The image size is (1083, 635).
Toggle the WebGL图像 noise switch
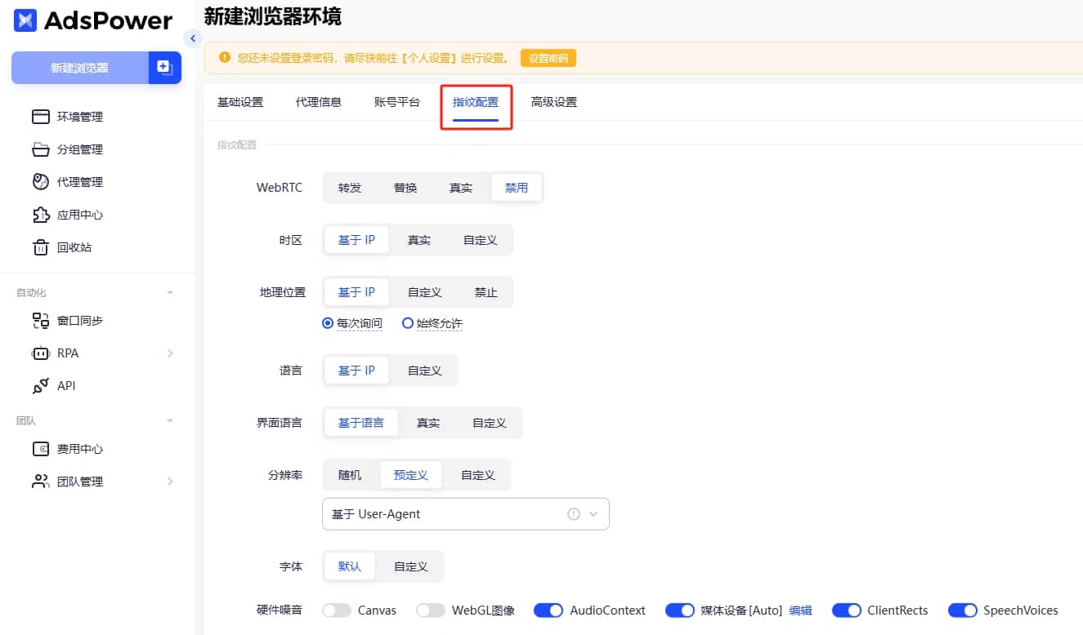click(x=431, y=611)
